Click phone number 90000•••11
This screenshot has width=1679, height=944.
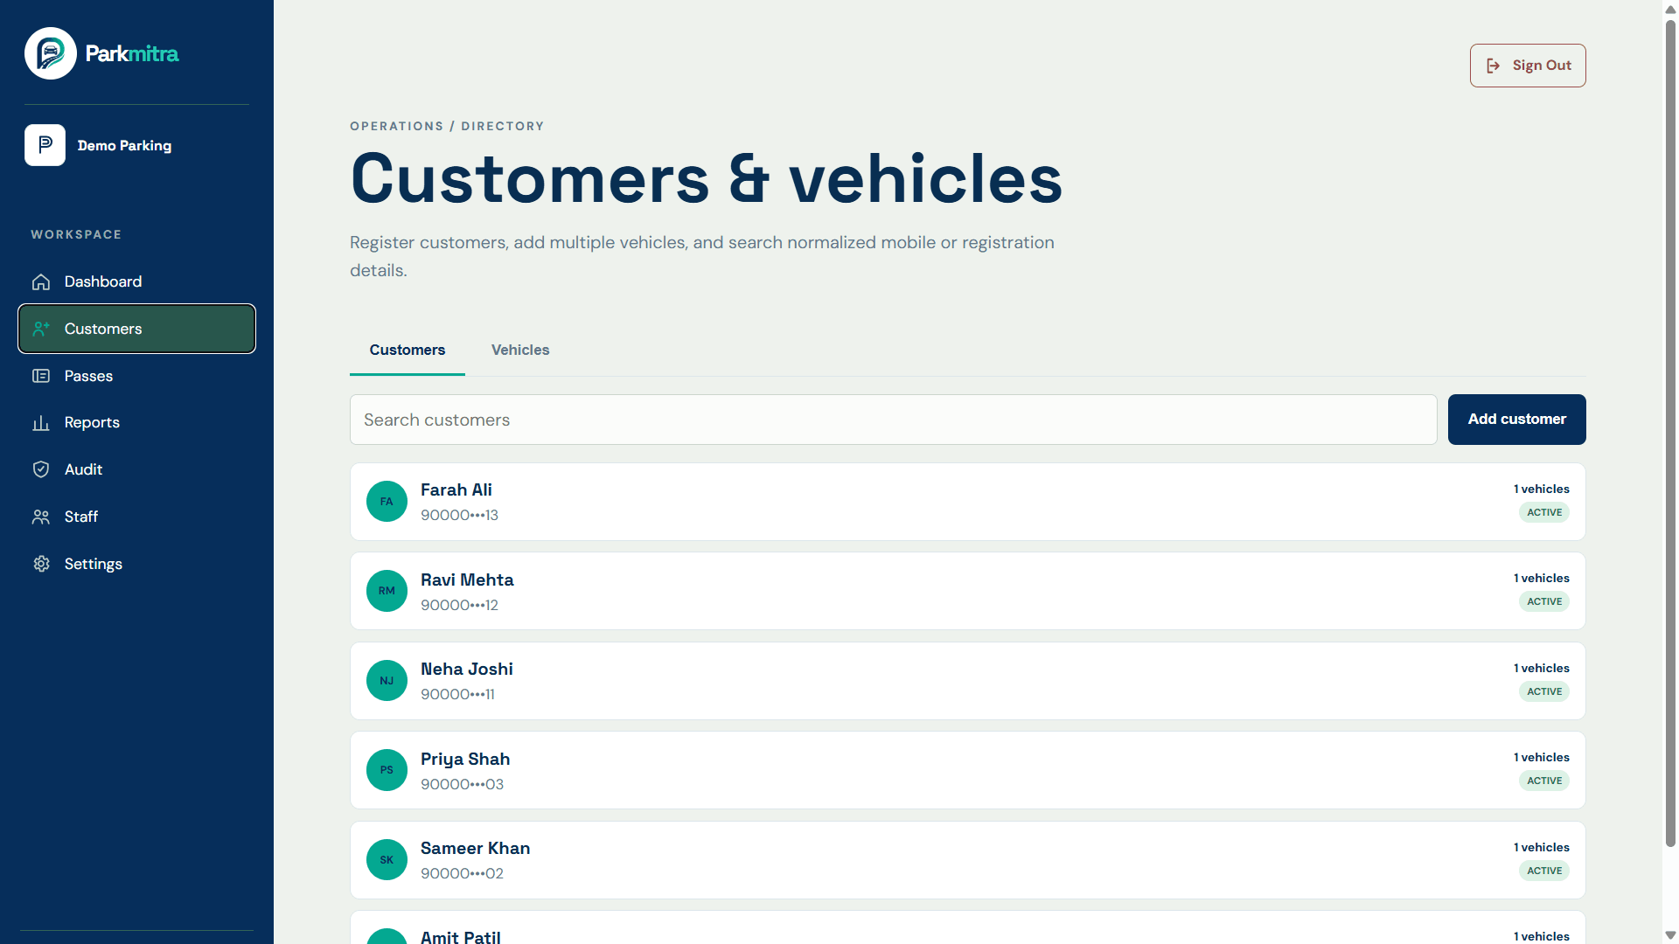coord(457,695)
